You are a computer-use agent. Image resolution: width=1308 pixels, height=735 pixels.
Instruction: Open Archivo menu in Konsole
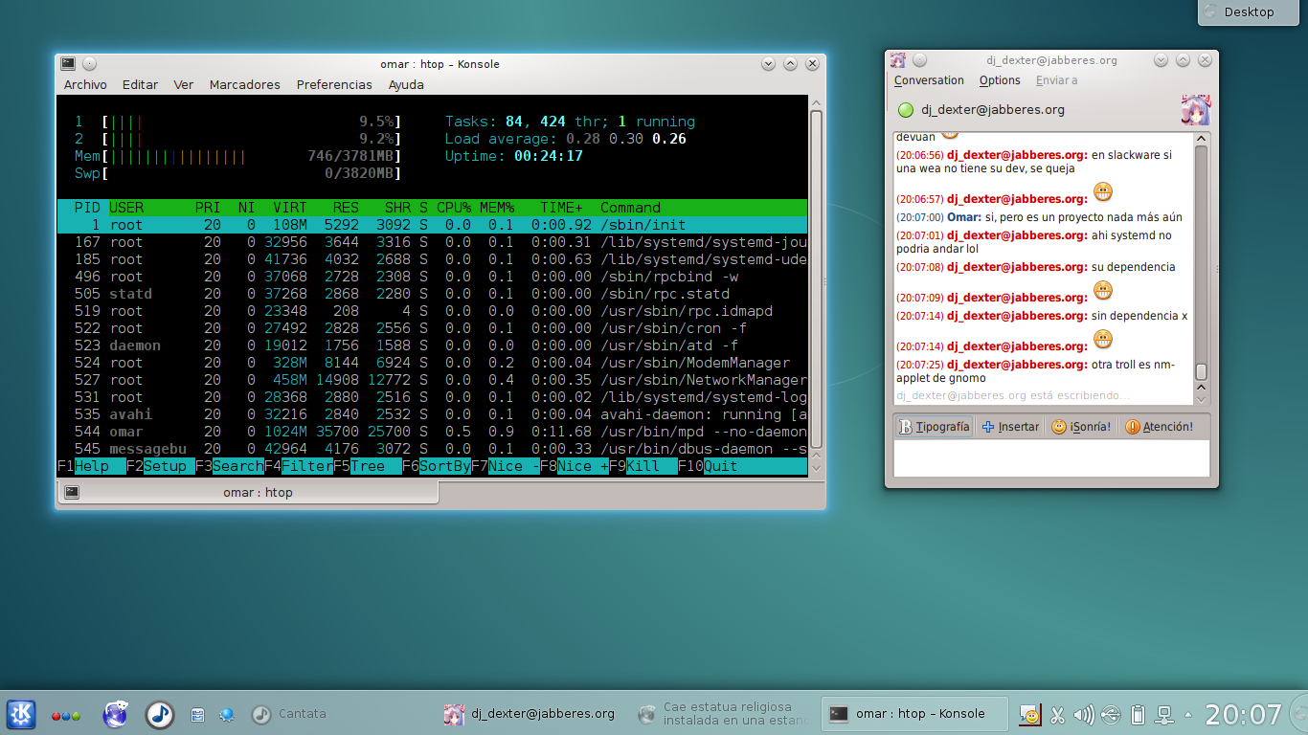pos(85,84)
